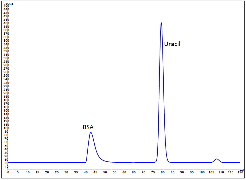Viewport: 246px width, 180px height.
Task: Select the 80 tick on the x-axis
Action: (163, 172)
